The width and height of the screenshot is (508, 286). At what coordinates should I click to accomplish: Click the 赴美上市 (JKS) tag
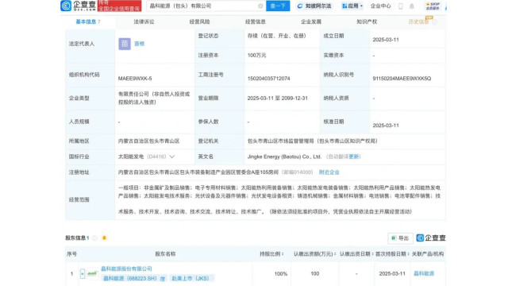pos(191,279)
